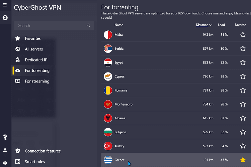Click the Turkey flag icon
Viewport: 251px width, 167px height.
[x=108, y=146]
